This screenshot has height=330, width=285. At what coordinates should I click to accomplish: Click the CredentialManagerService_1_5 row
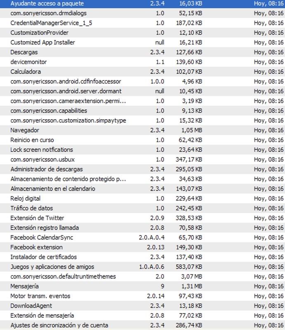click(142, 23)
